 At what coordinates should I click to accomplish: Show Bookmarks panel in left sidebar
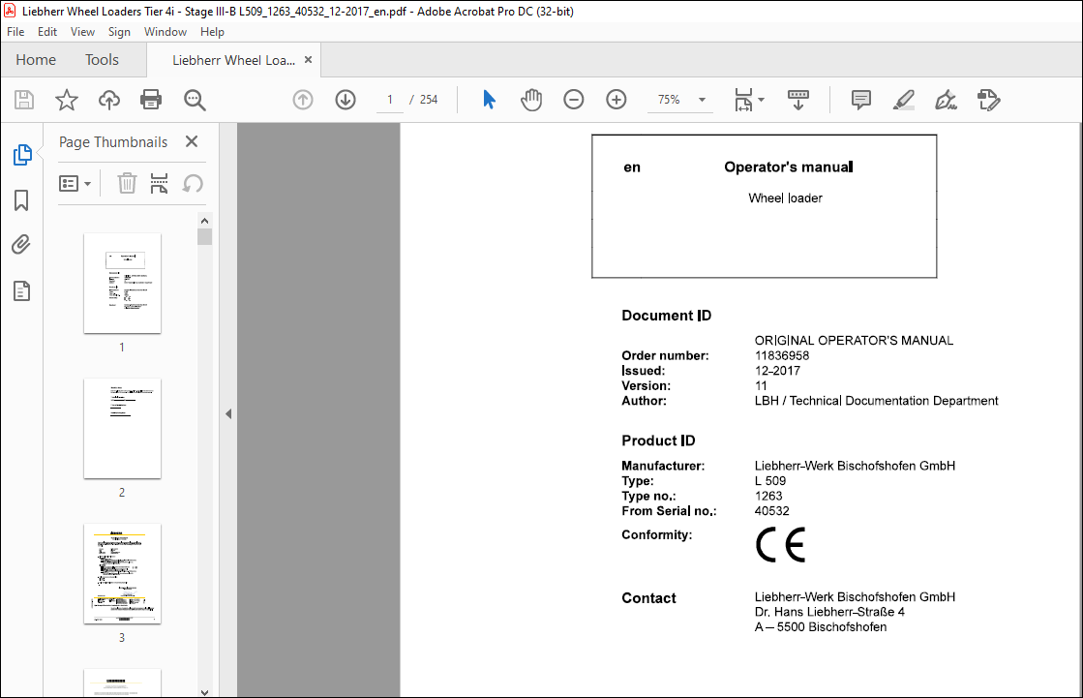tap(21, 200)
